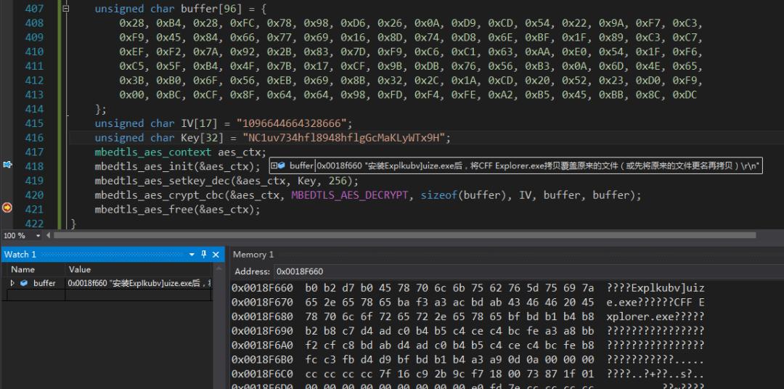Image resolution: width=784 pixels, height=389 pixels.
Task: Click line number 415 in the gutter
Action: (34, 123)
